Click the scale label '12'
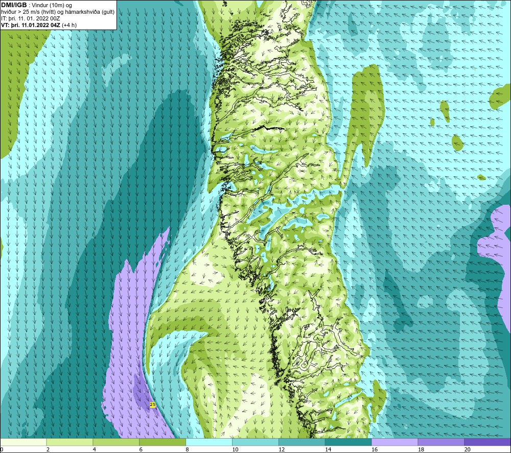 [282, 449]
